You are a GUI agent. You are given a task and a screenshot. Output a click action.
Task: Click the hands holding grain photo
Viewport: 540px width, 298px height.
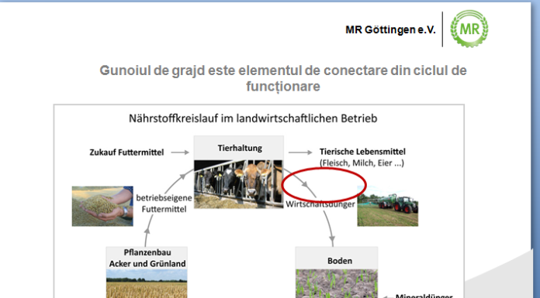pyautogui.click(x=102, y=206)
